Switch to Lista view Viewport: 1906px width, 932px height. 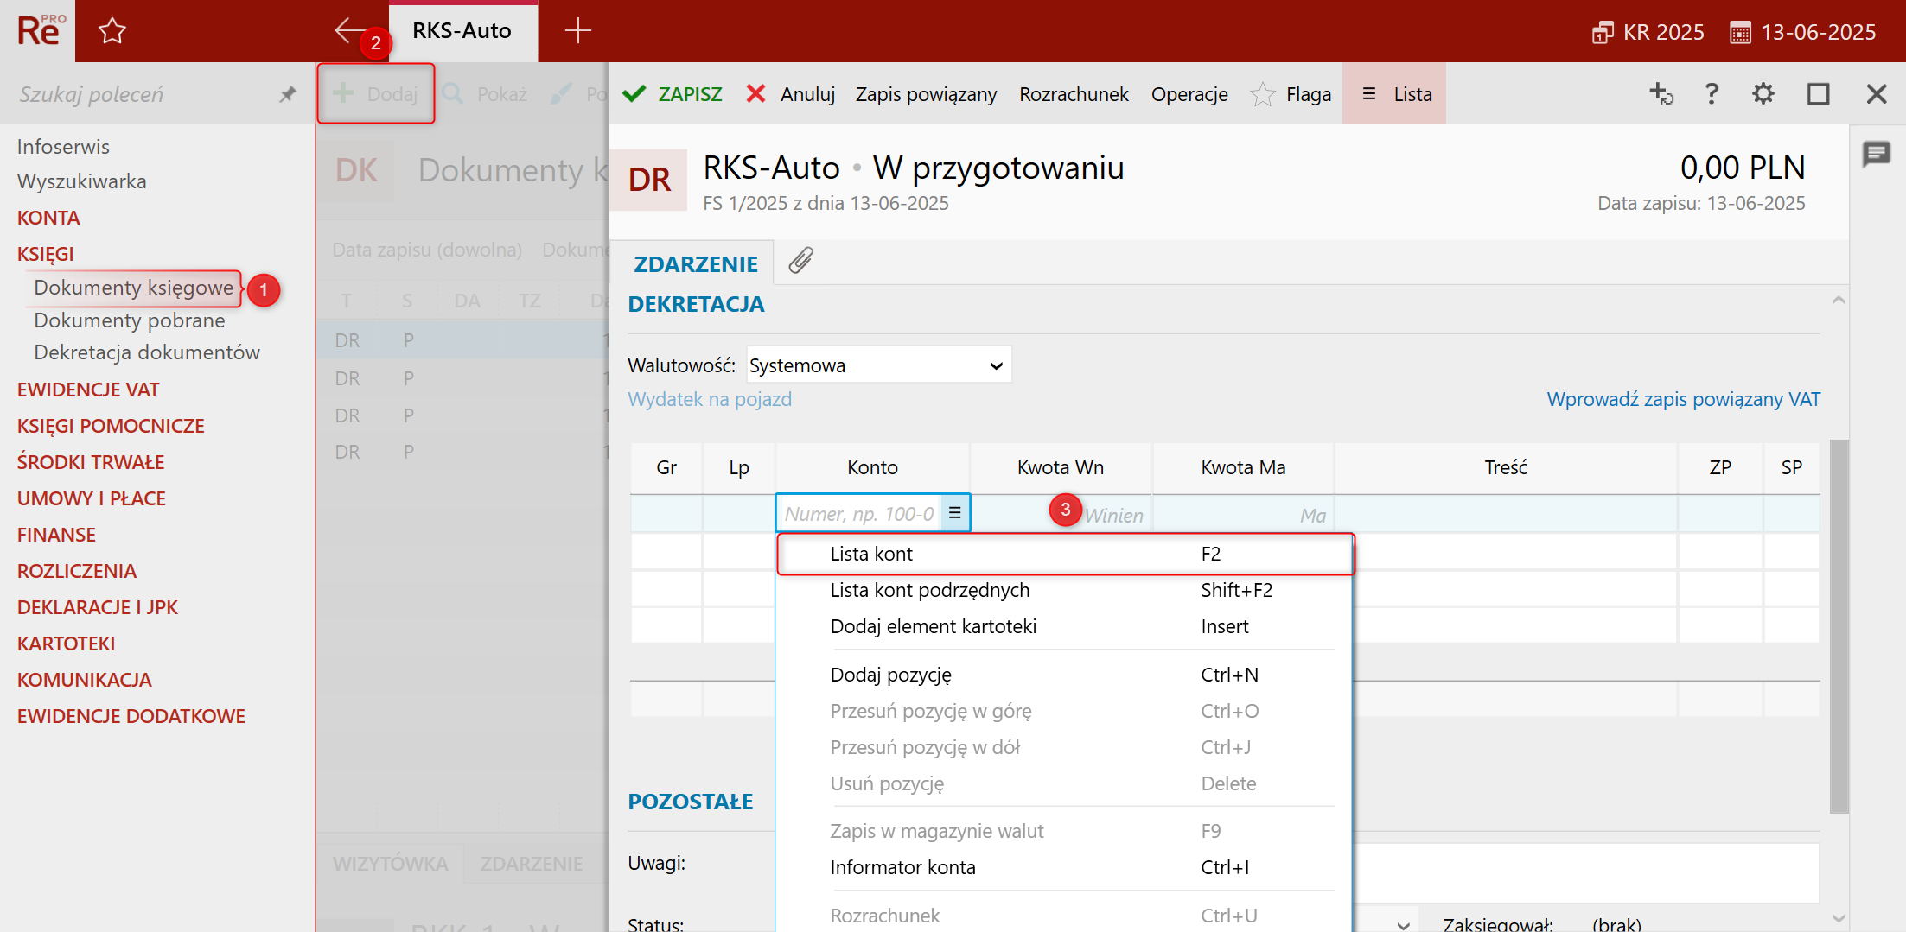[x=1394, y=94]
